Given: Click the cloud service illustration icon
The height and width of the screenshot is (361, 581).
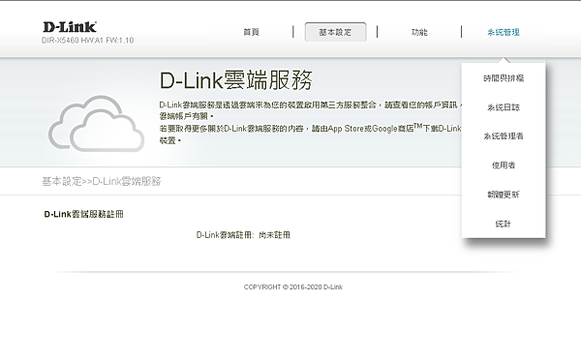Looking at the screenshot, I should point(96,123).
